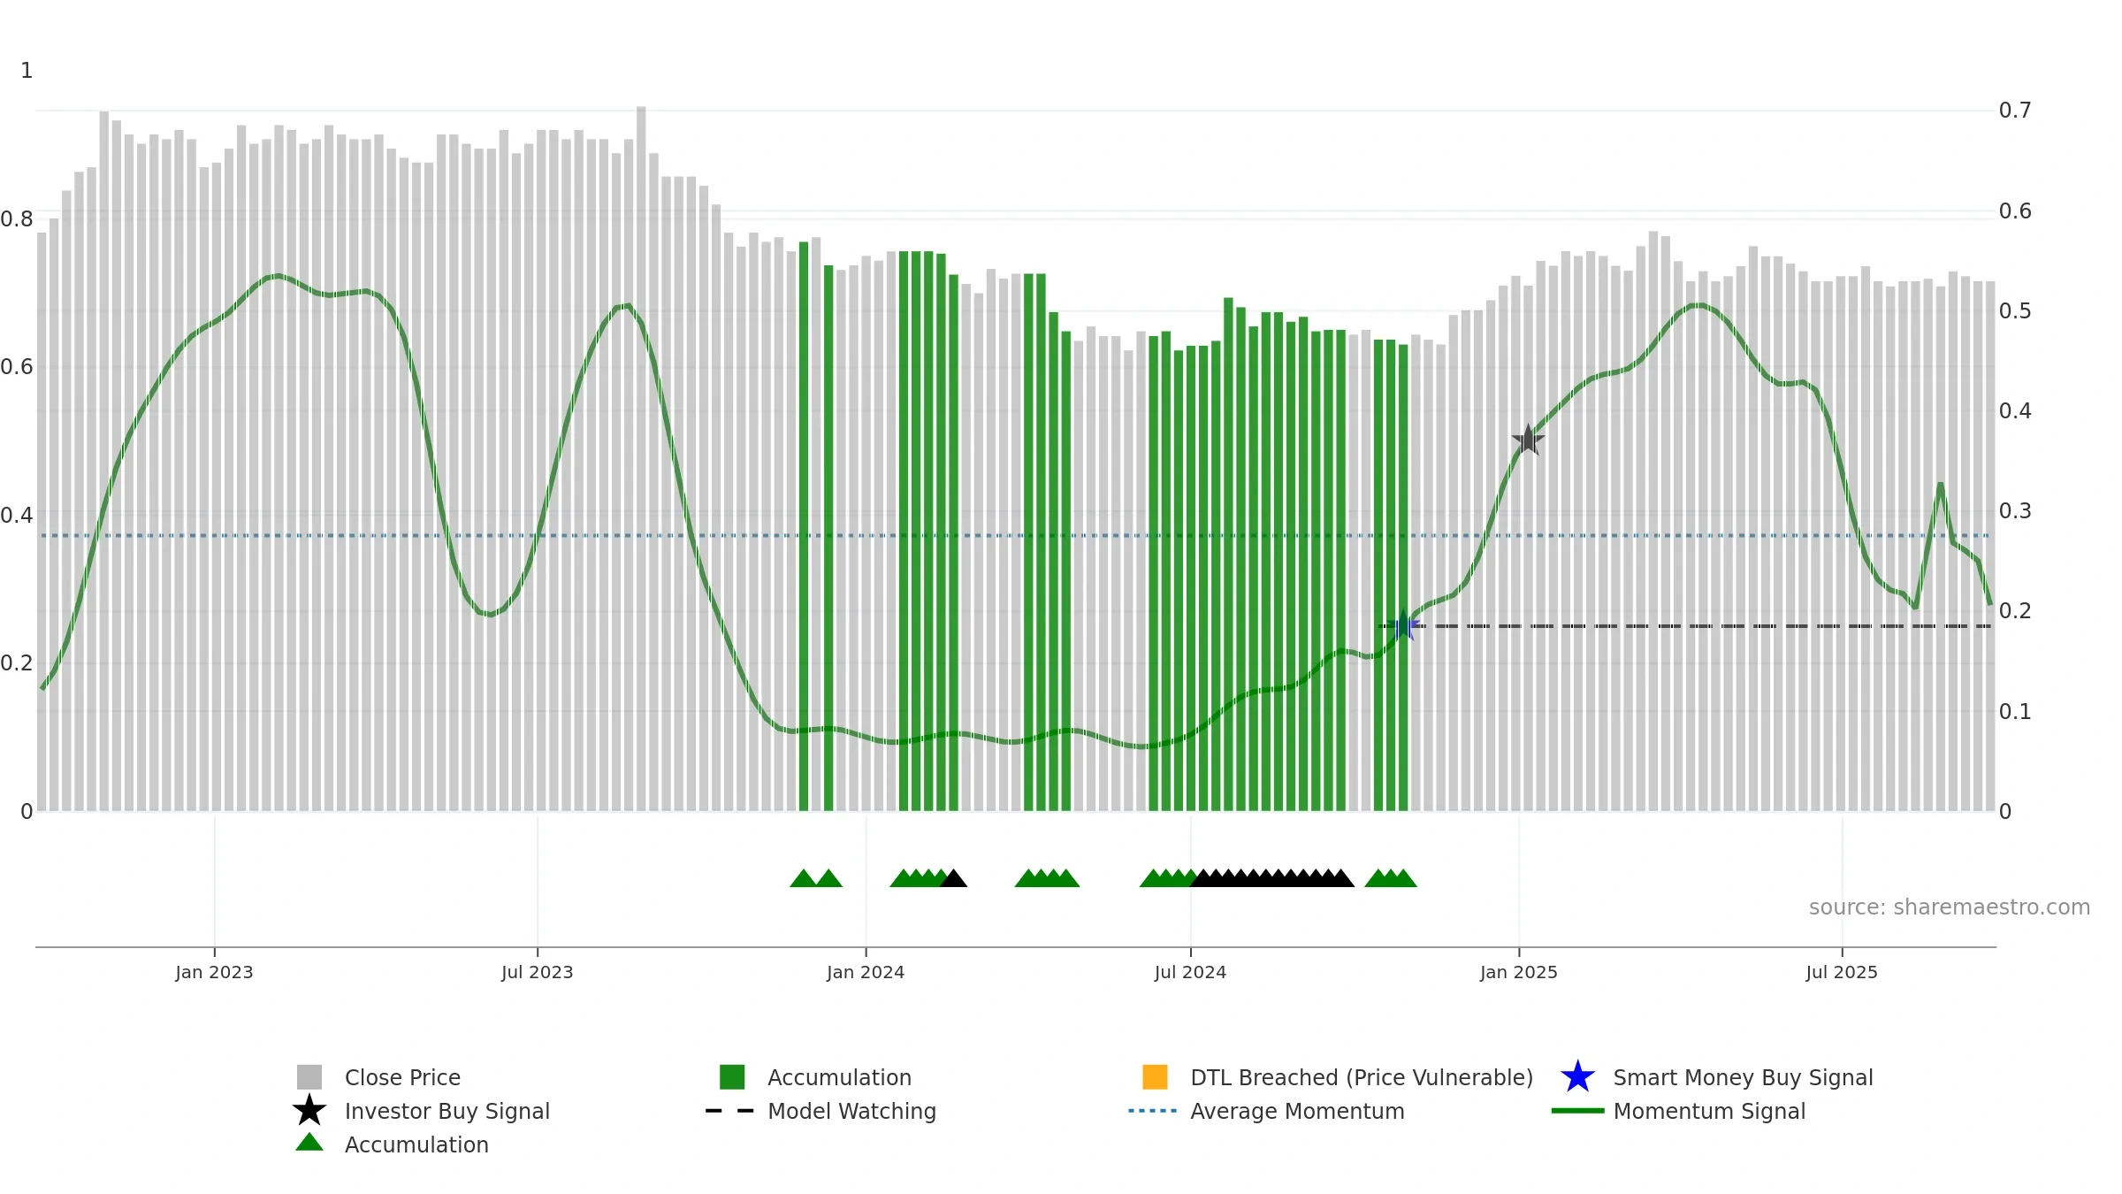This screenshot has height=1194, width=2122.
Task: Click the blue Smart Money Buy Signal star in legend
Action: coord(1577,1076)
